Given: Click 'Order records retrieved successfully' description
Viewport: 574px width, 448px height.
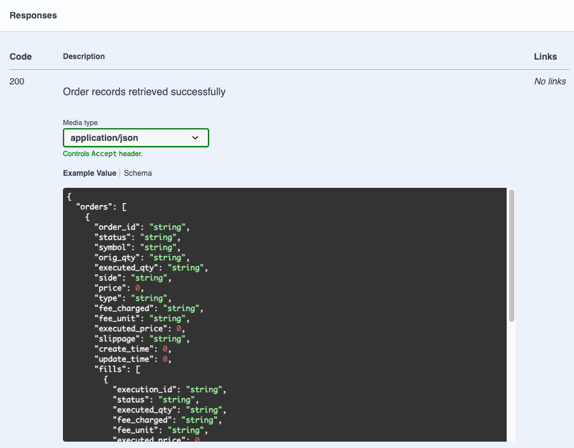Looking at the screenshot, I should pyautogui.click(x=144, y=92).
